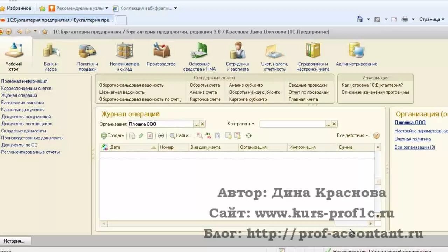Open the Покупки и продажи section

(x=87, y=57)
